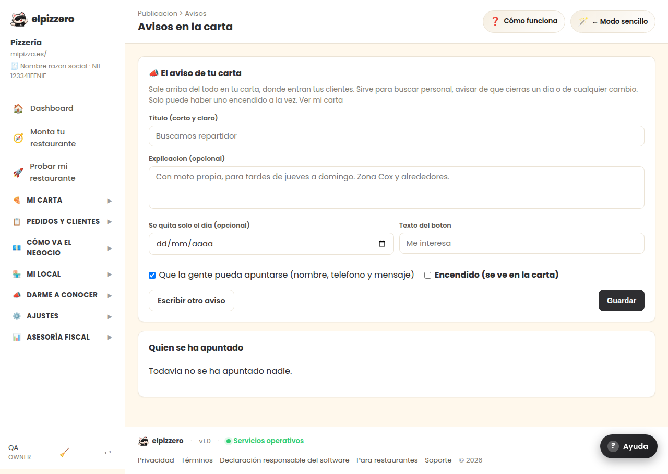
Task: Open Monta tu restaurante menu item
Action: click(62, 138)
